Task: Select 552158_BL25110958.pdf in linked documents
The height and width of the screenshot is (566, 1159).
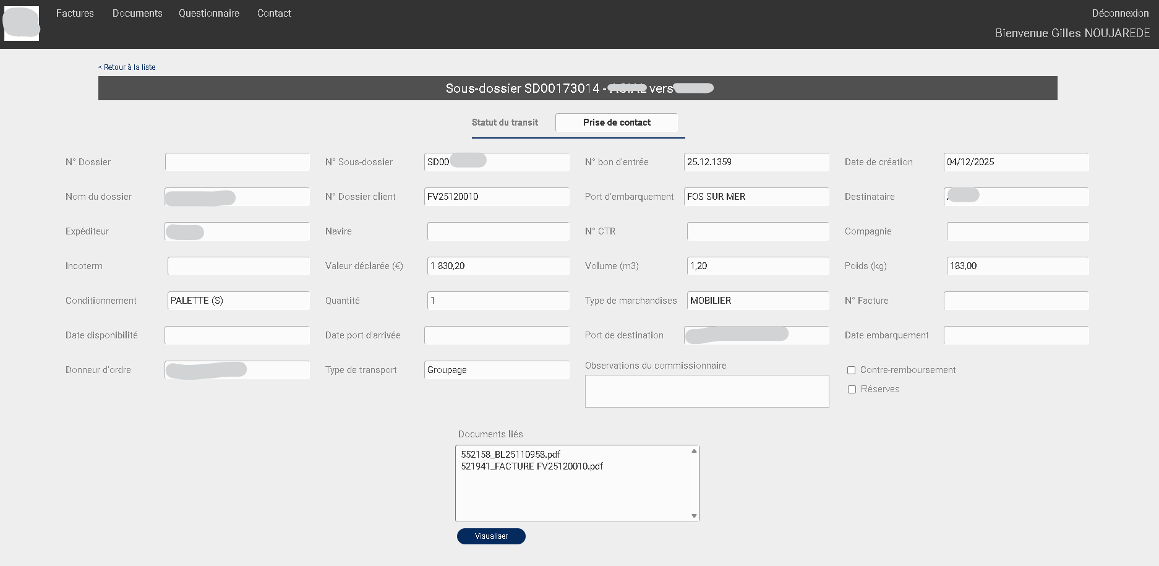Action: tap(510, 454)
